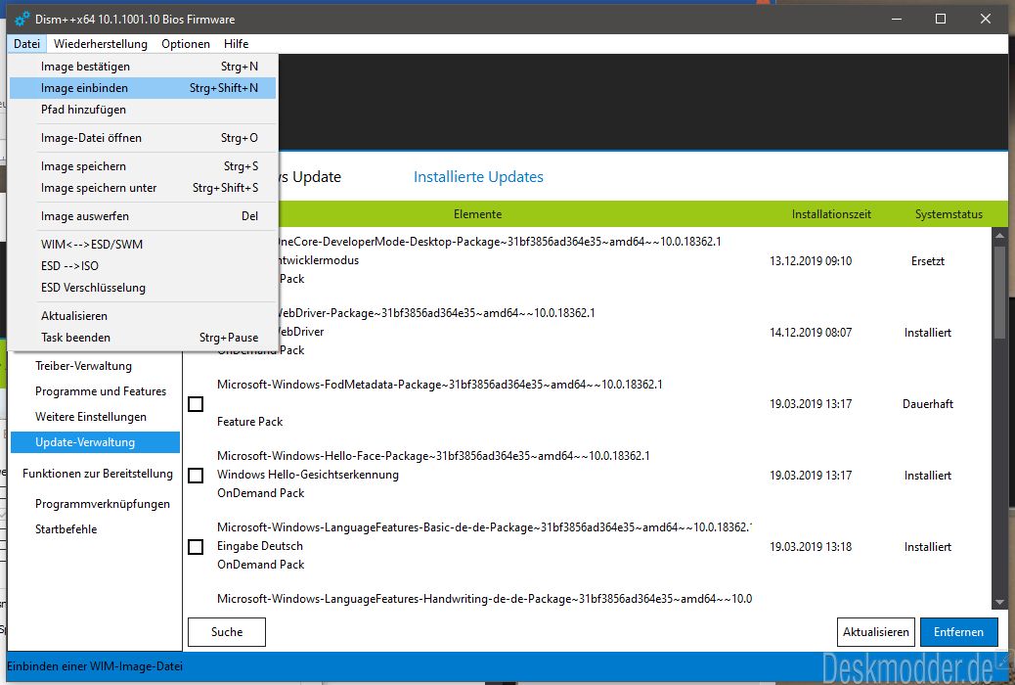Select WIM<-->ESD/SWM conversion entry
This screenshot has height=685, width=1015.
pyautogui.click(x=143, y=245)
